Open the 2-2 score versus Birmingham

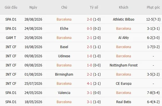pos(89,74)
